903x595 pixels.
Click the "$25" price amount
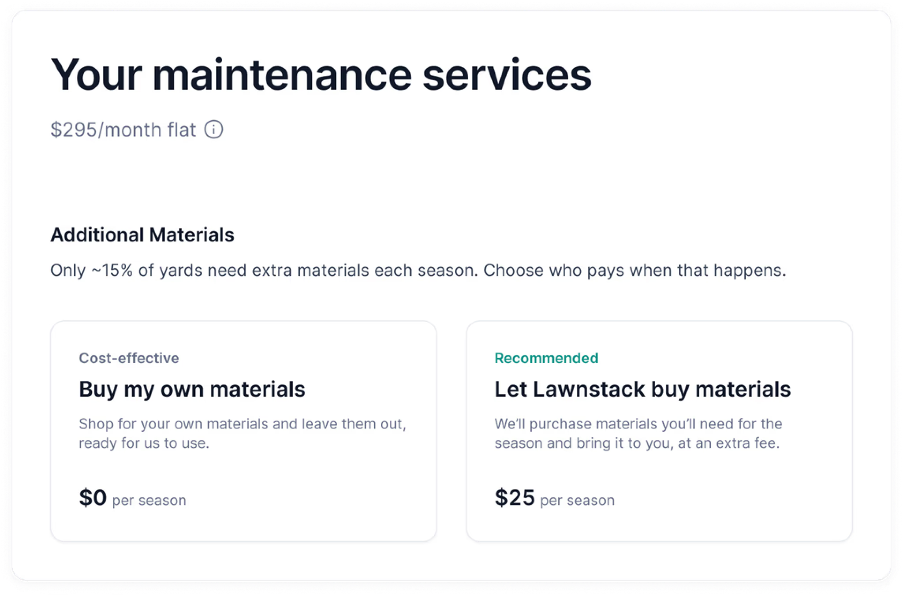[x=515, y=498]
